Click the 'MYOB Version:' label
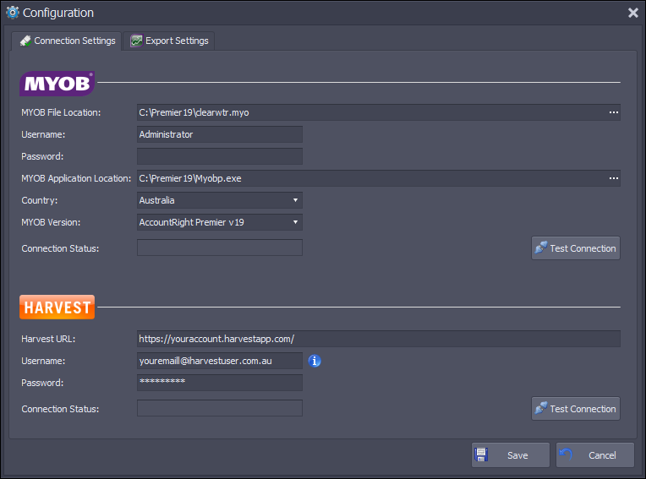646x479 pixels. point(51,222)
